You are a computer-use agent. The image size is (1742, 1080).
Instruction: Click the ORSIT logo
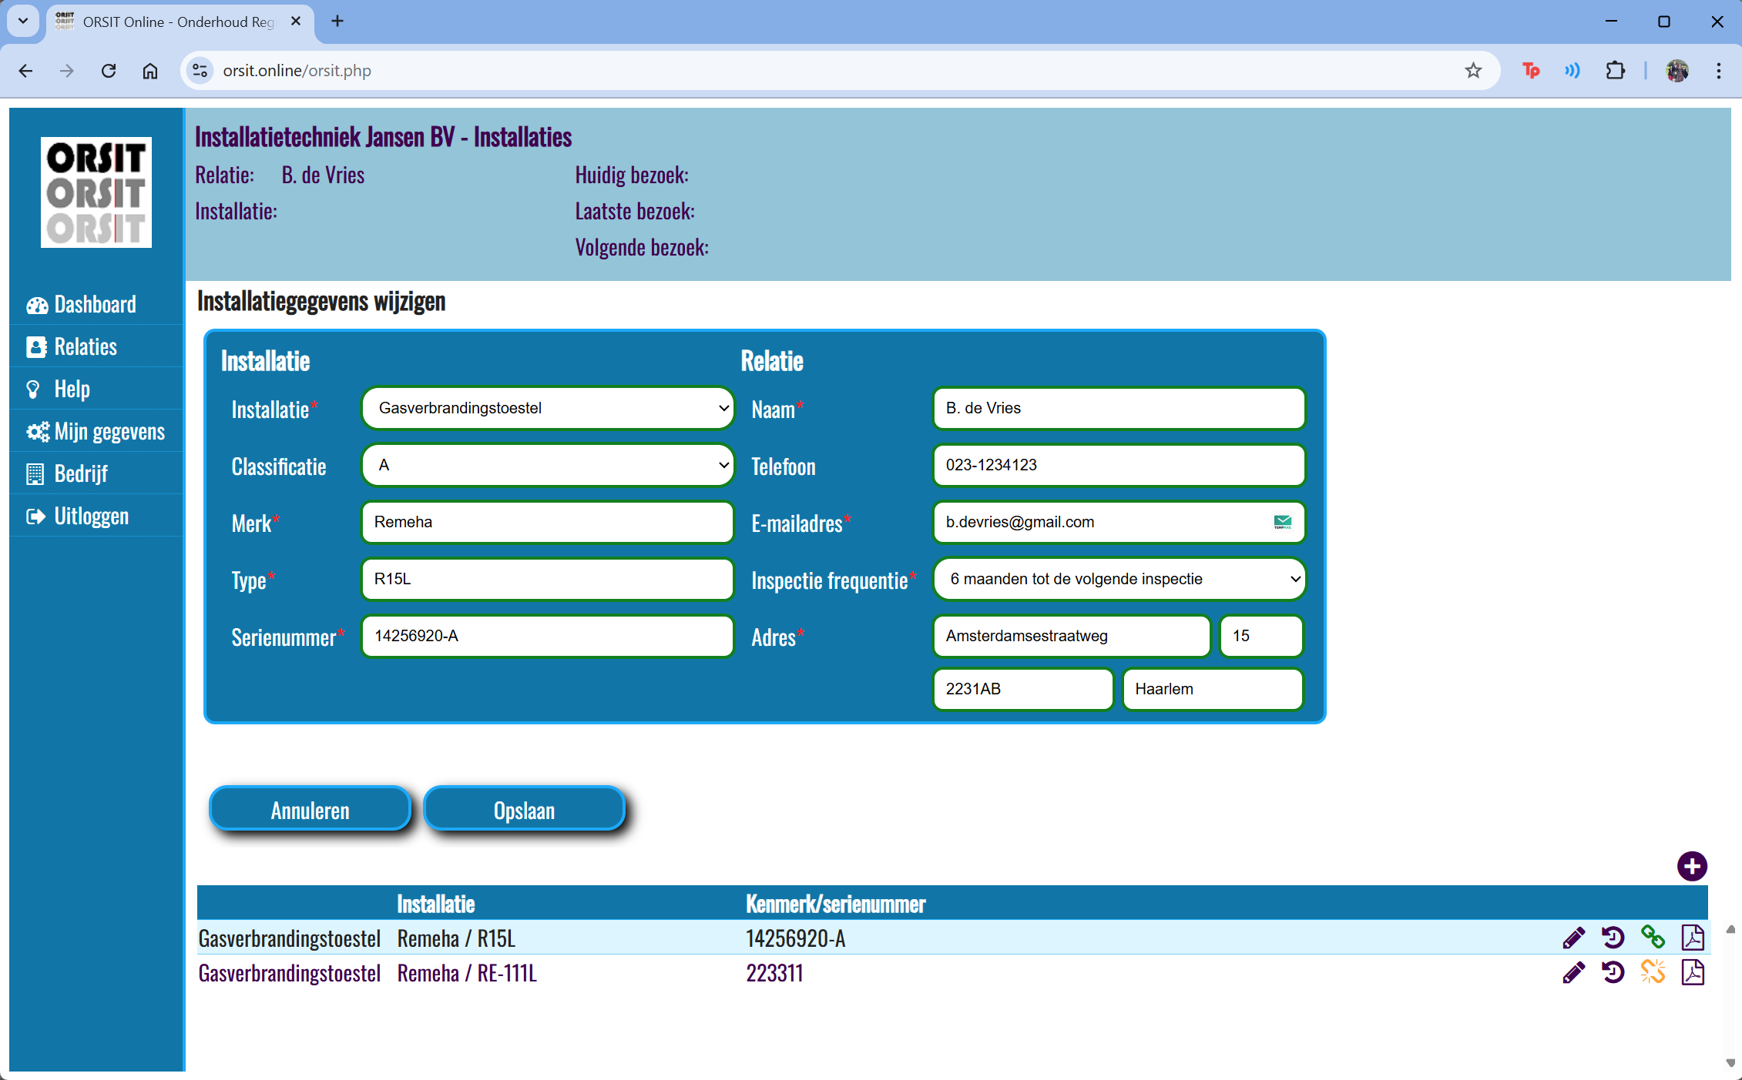tap(96, 192)
